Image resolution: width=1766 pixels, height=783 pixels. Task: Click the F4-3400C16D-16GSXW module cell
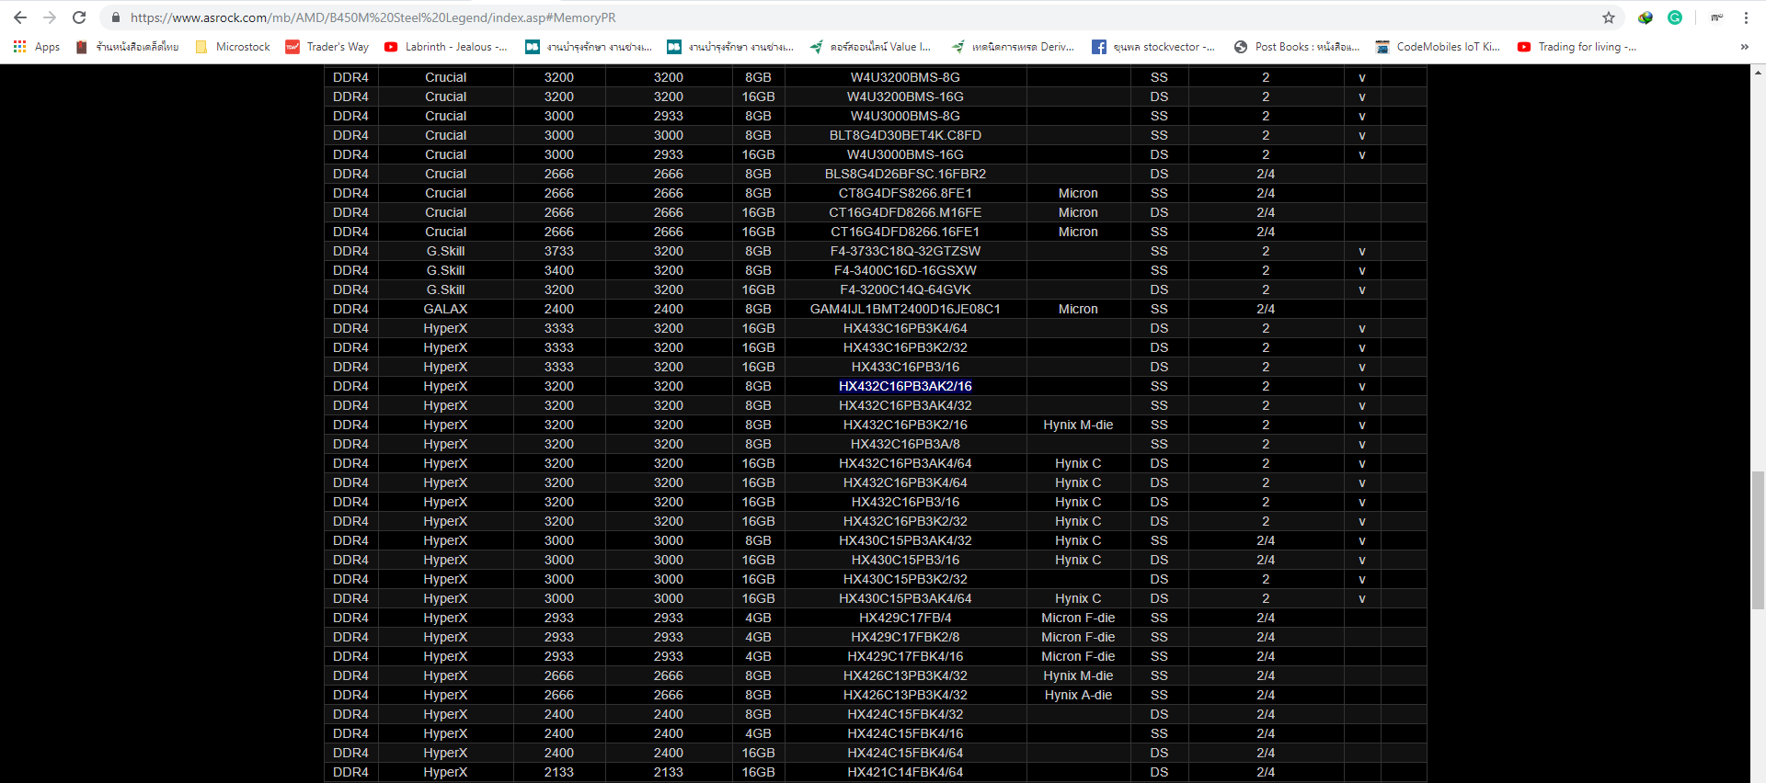click(905, 270)
